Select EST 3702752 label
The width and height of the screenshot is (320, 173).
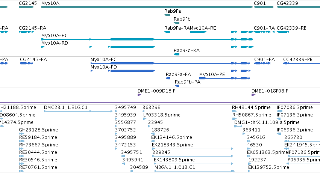[126, 130]
